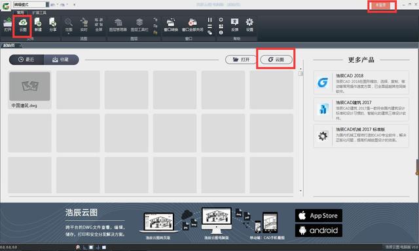Click the info circle icon in help group

[x=221, y=32]
